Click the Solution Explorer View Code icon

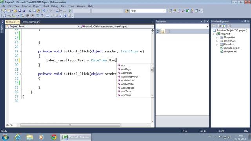click(229, 26)
